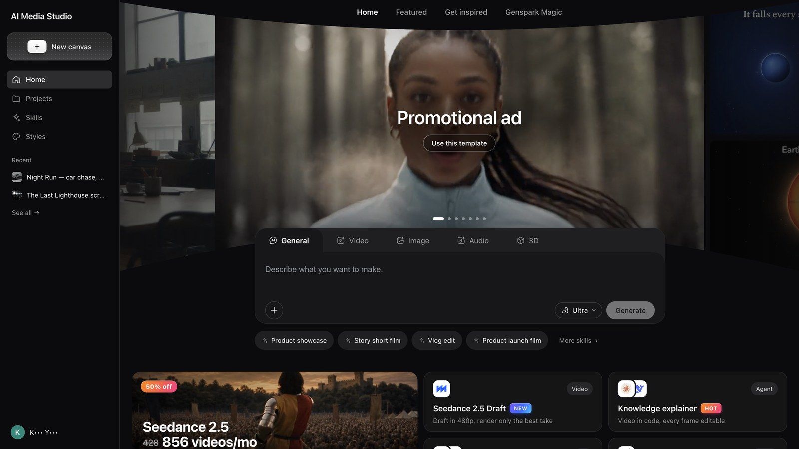
Task: Open the Seedance 2.5 Draft title
Action: coord(469,408)
